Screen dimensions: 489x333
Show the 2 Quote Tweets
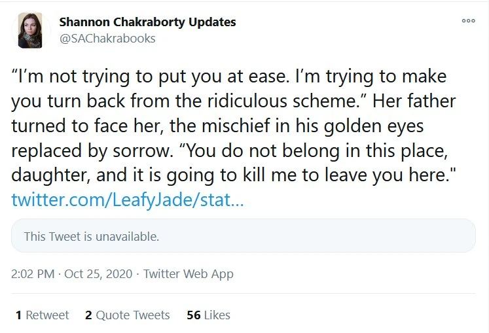128,315
